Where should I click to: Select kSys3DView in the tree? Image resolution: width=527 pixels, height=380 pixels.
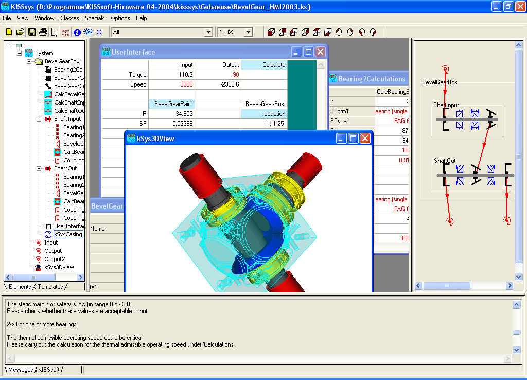point(59,267)
